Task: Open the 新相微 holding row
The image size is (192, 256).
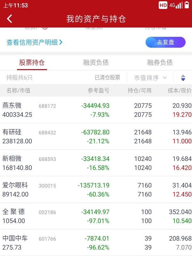Action: pos(96,163)
